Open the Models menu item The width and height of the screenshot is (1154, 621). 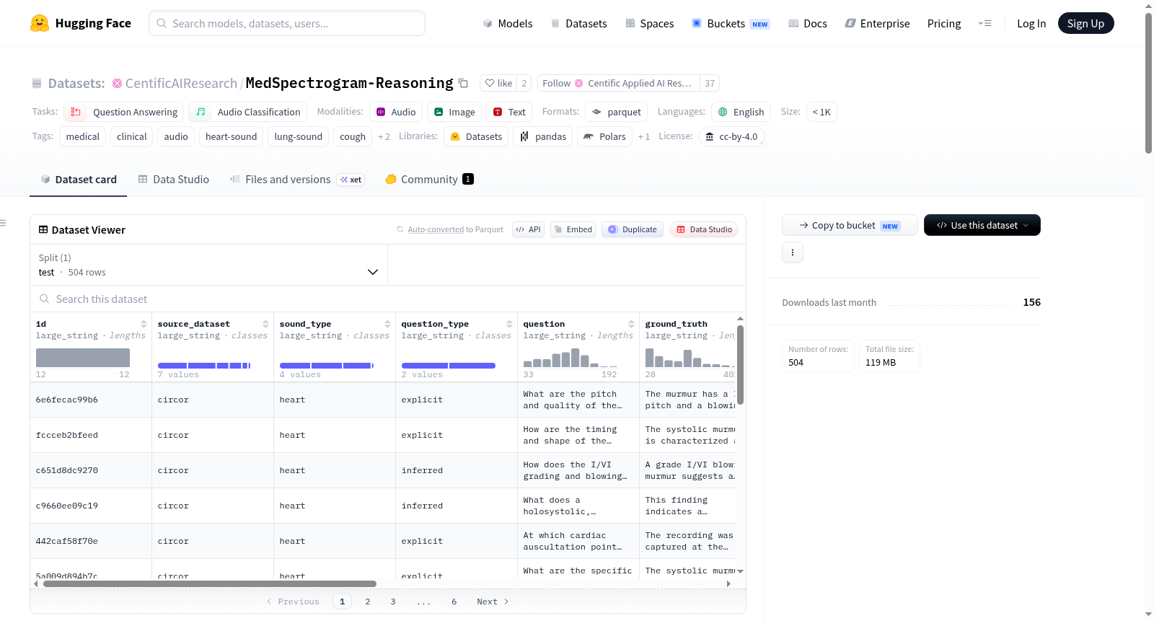point(508,24)
